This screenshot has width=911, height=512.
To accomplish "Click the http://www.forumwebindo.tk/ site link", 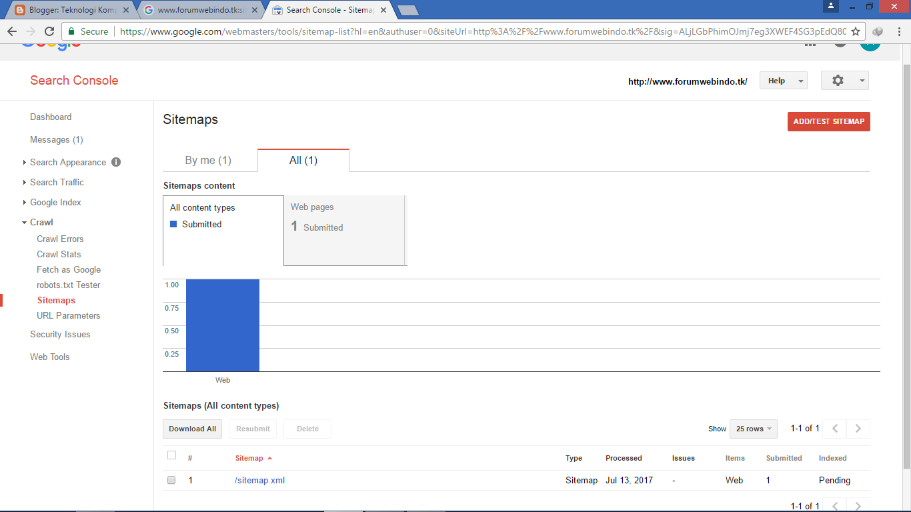I will pos(688,81).
